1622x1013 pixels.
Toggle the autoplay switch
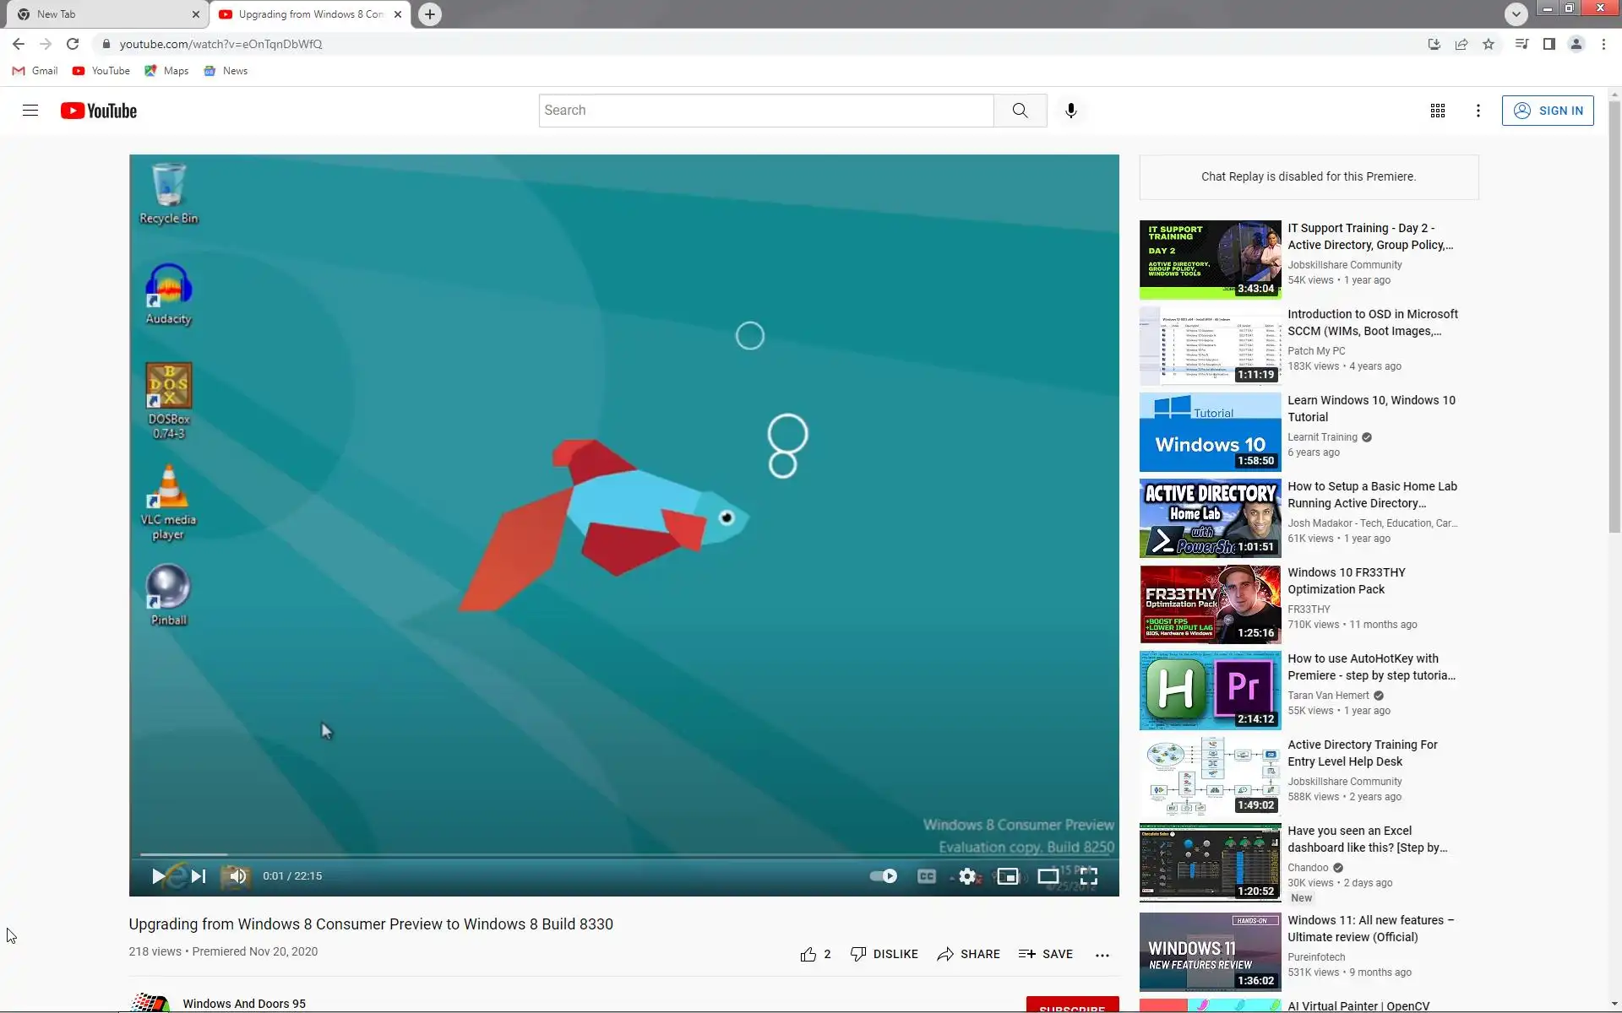coord(884,876)
